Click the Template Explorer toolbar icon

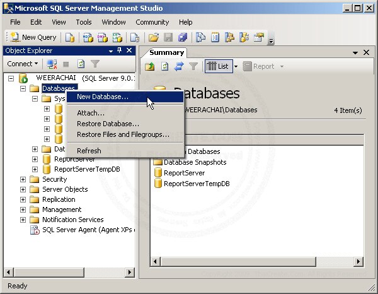point(244,37)
